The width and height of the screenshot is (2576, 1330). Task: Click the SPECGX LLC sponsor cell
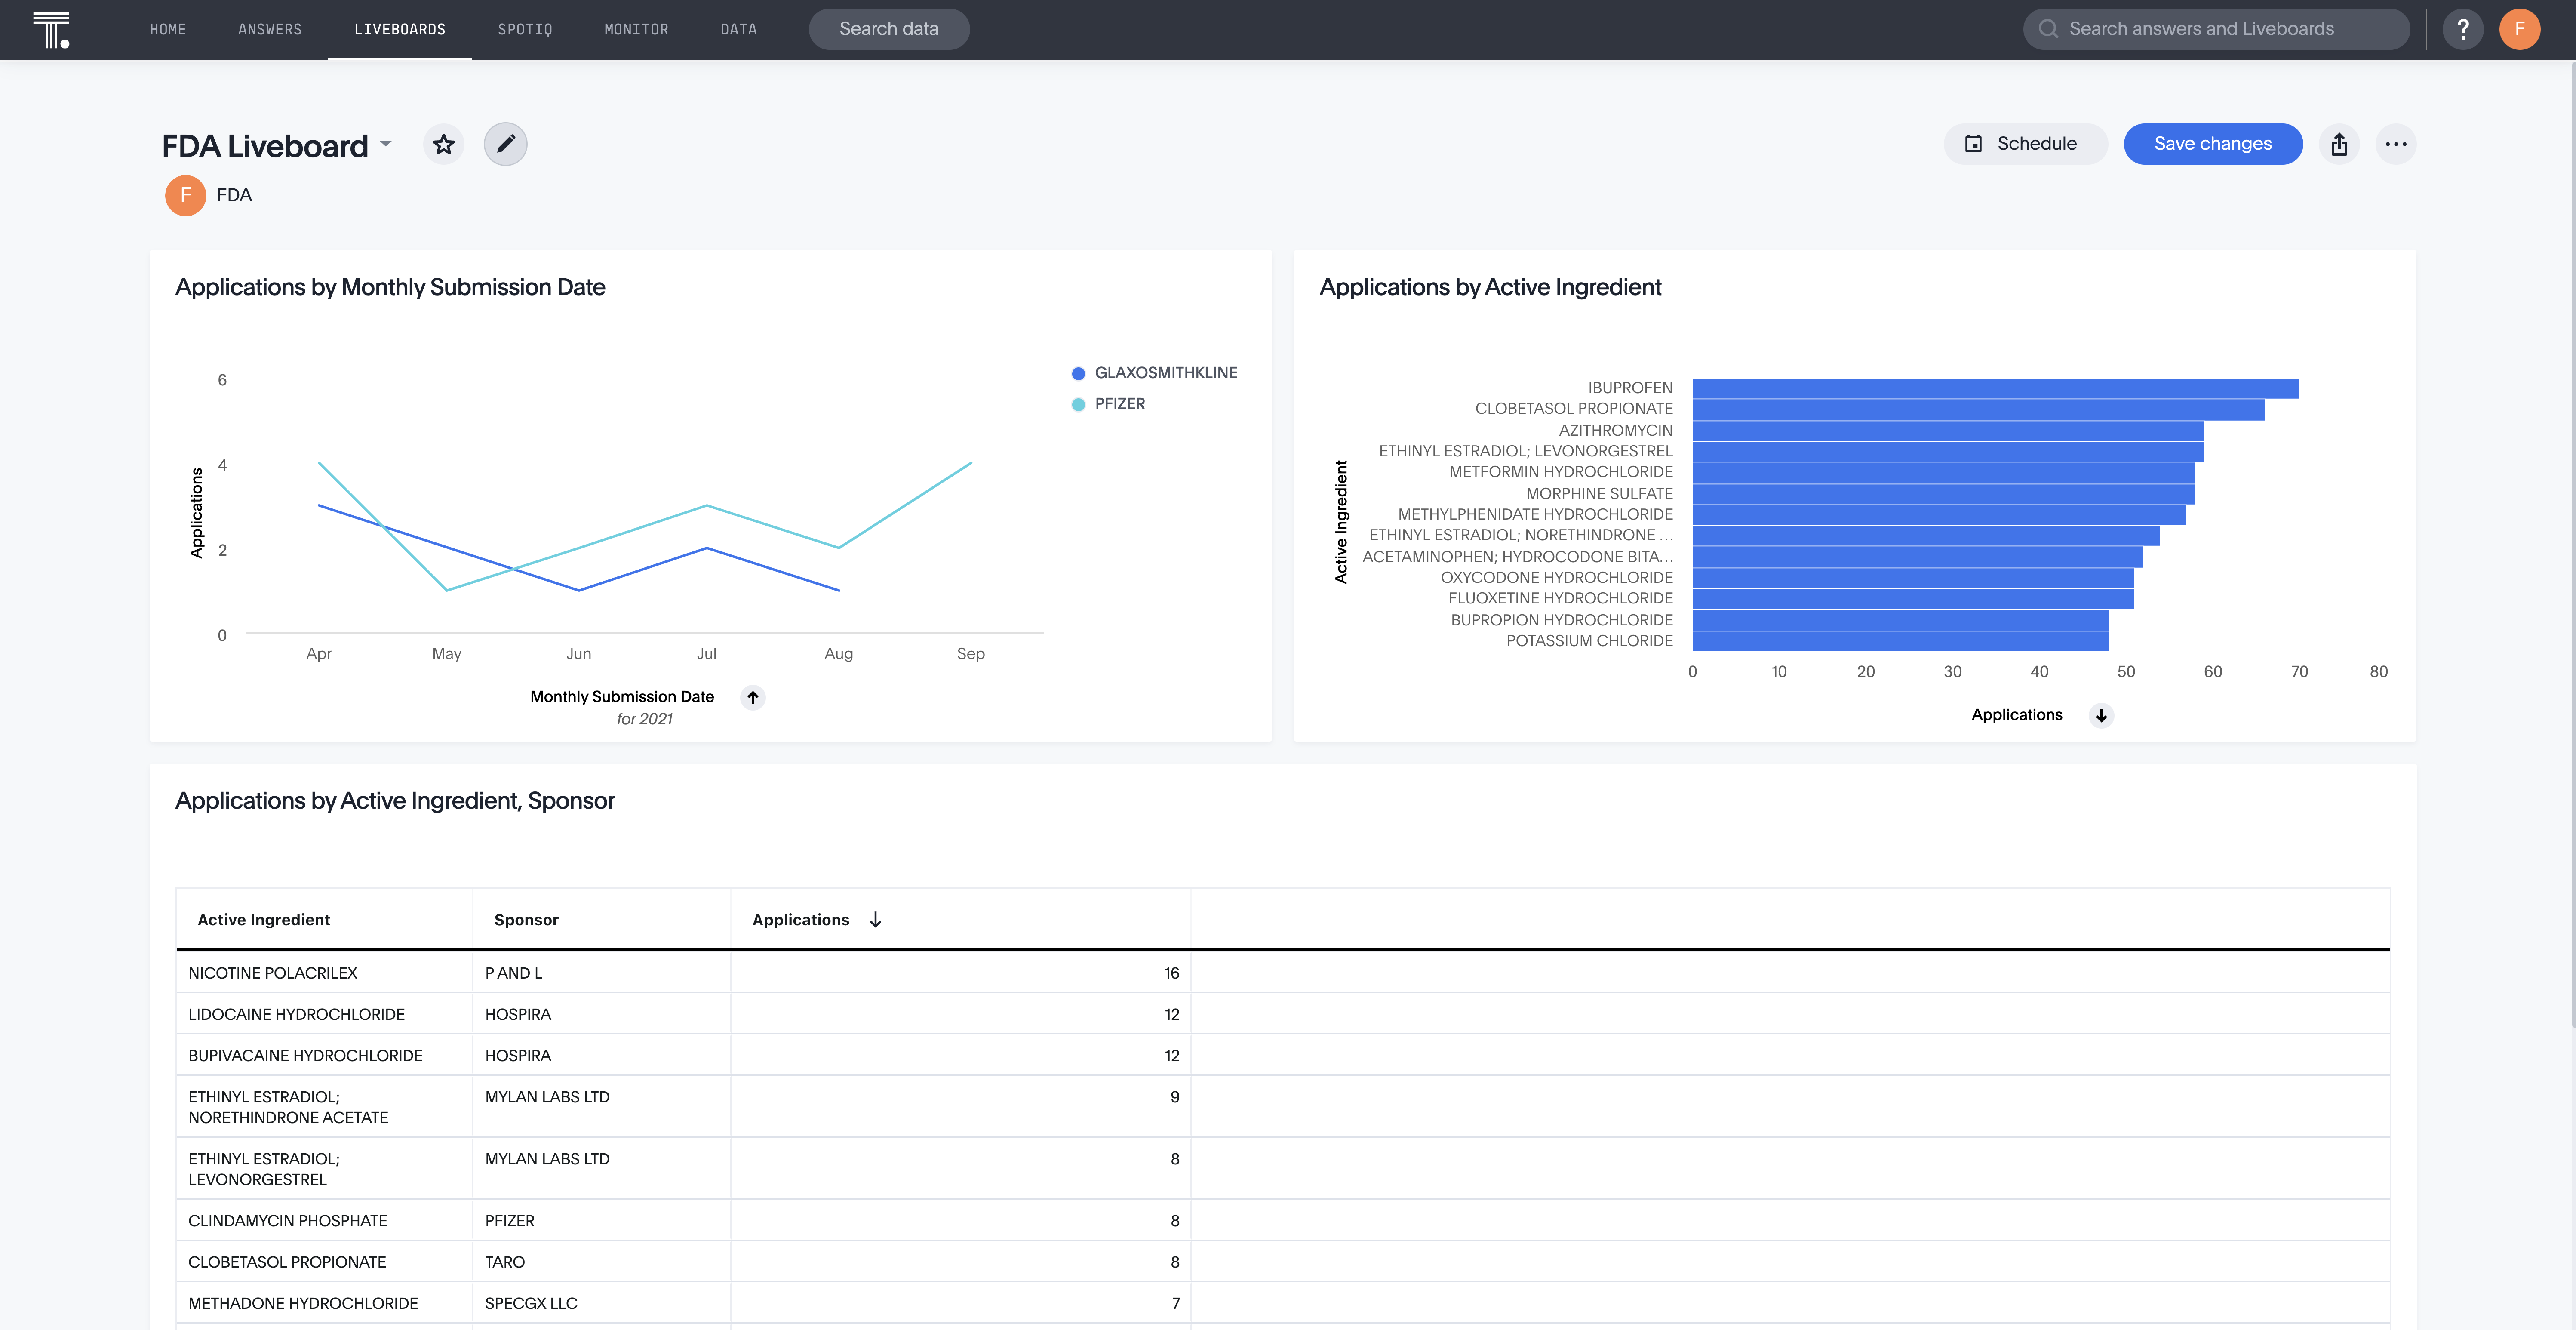(601, 1303)
